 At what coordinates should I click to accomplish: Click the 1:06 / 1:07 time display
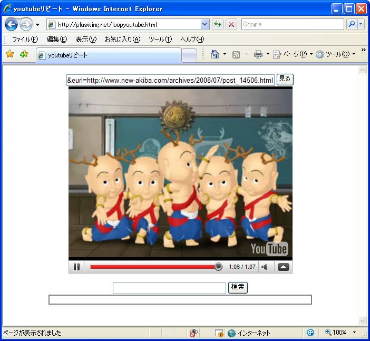[x=242, y=267]
